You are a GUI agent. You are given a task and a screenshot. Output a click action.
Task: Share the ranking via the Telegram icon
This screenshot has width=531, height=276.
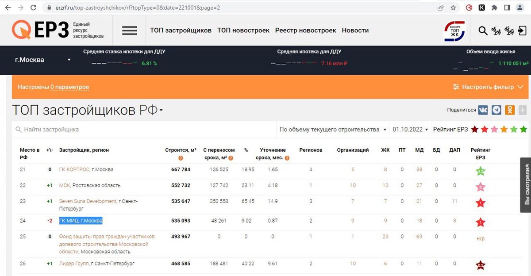coord(496,109)
